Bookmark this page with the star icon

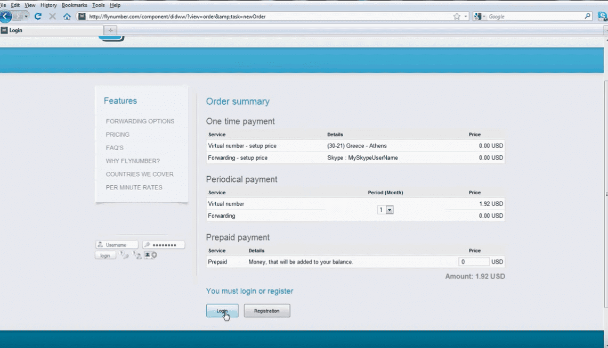[x=457, y=16]
